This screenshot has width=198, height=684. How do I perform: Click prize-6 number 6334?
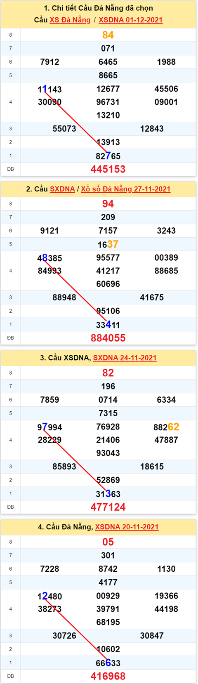(x=166, y=400)
